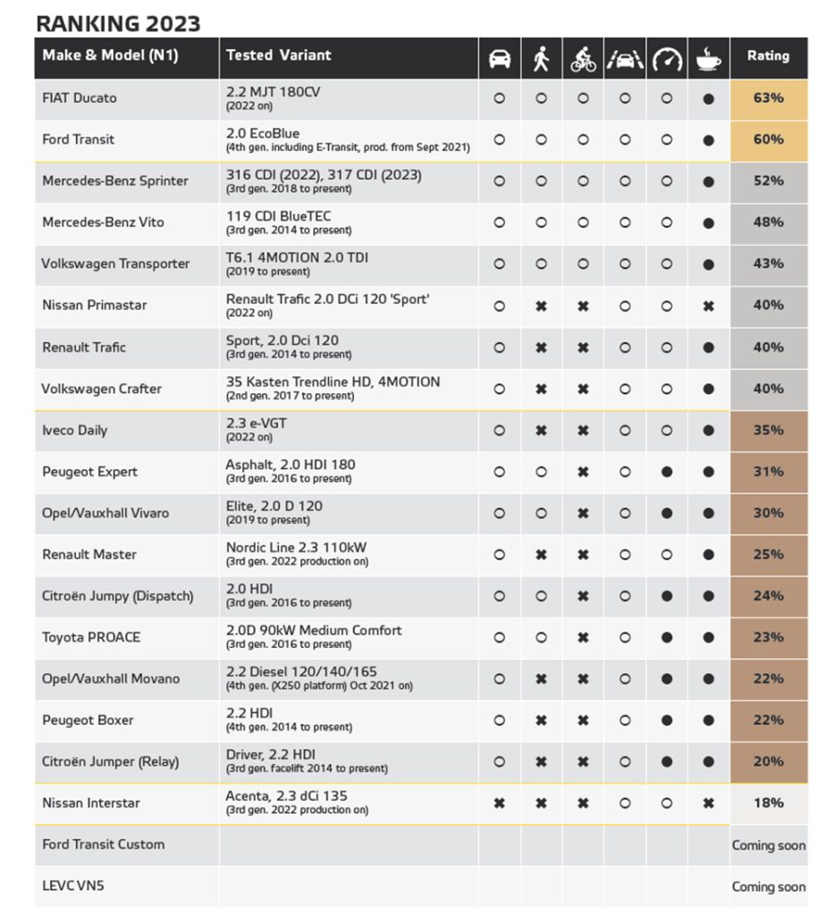Click the gold 63% rating cell
835x915 pixels.
point(769,98)
